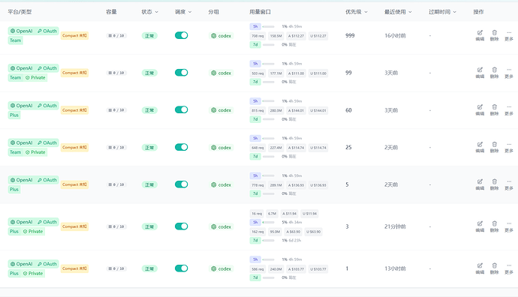This screenshot has width=518, height=297.
Task: Open more actions for the 13小时前 row
Action: pyautogui.click(x=509, y=268)
